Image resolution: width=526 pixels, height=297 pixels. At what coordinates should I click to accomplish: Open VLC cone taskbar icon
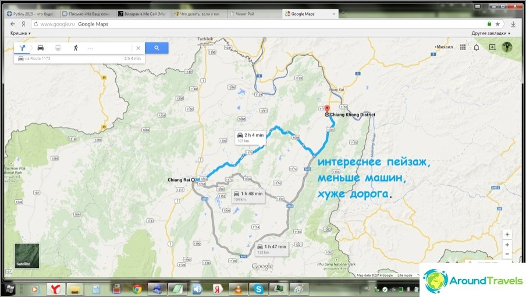coord(238,289)
